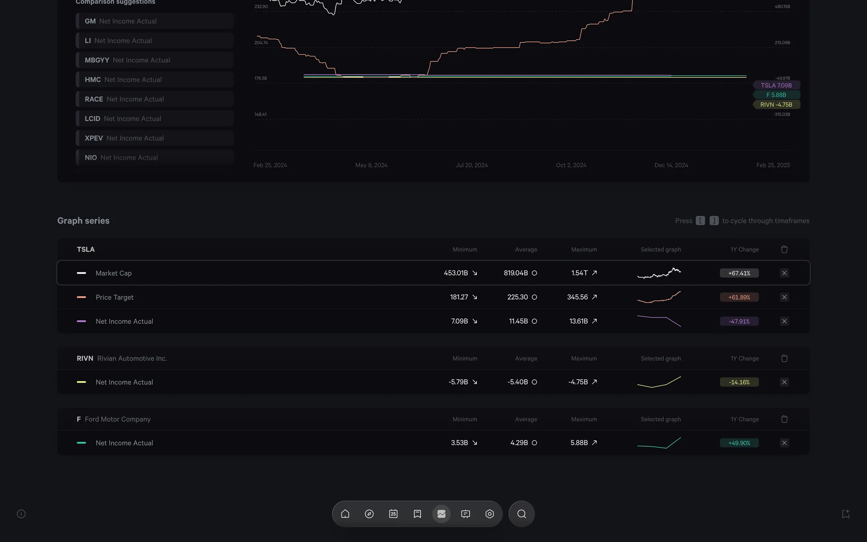Select the chart graph icon in the dock

(x=442, y=514)
